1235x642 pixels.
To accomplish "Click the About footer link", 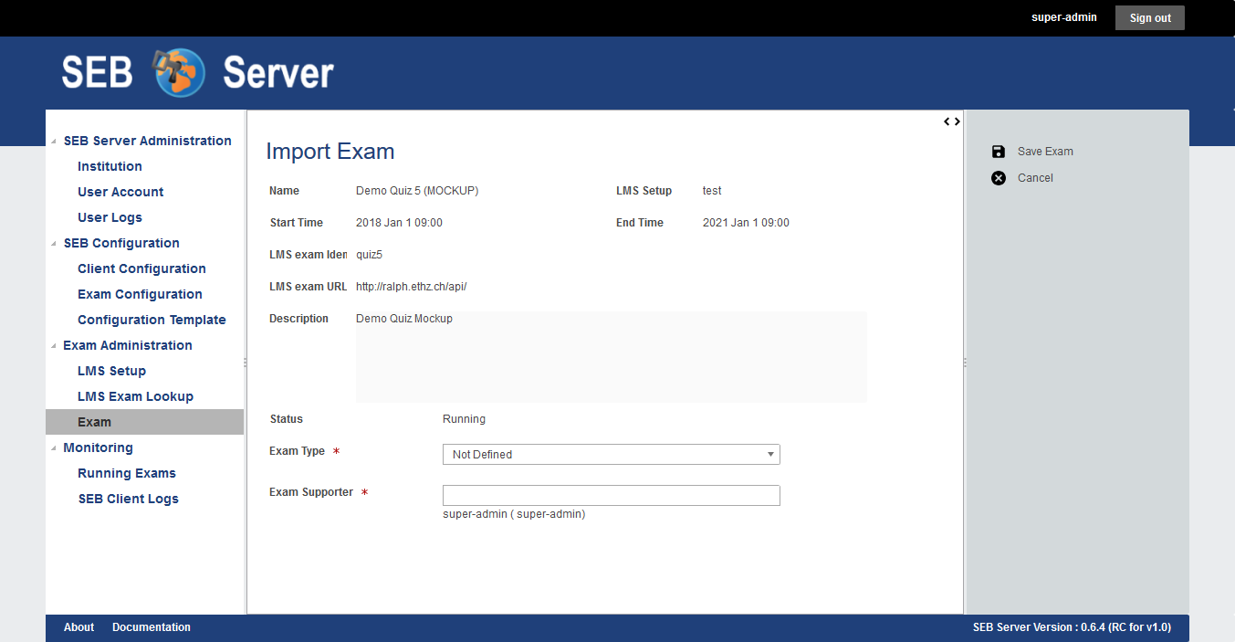I will [78, 627].
